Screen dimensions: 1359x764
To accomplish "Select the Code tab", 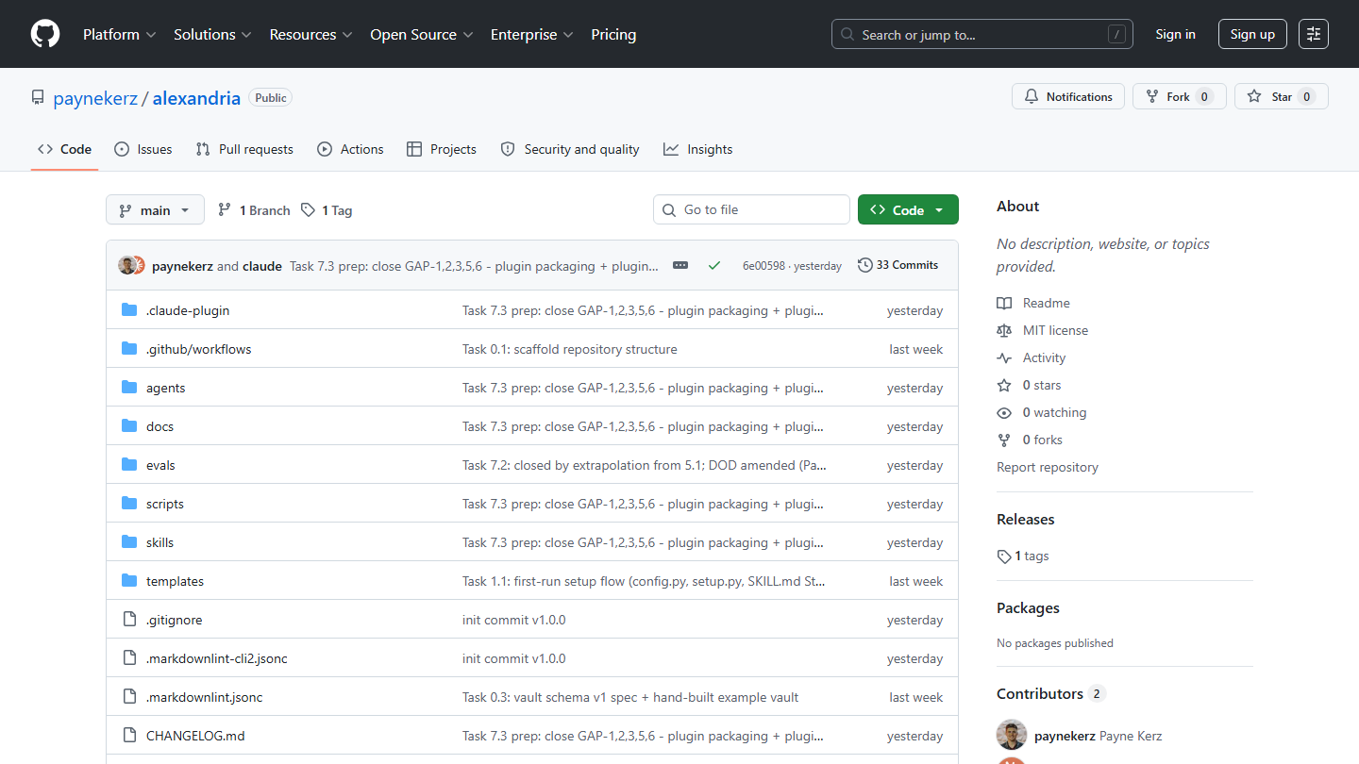I will [x=64, y=149].
